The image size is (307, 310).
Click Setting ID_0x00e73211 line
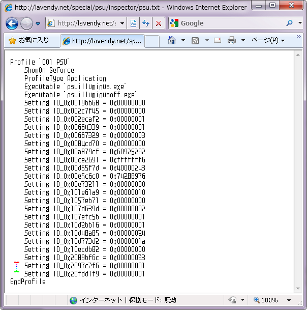85,184
